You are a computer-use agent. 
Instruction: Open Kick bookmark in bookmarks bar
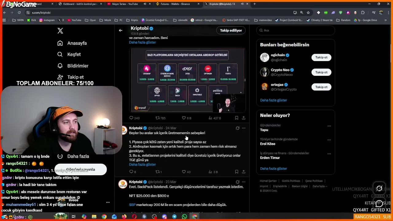tap(32, 20)
